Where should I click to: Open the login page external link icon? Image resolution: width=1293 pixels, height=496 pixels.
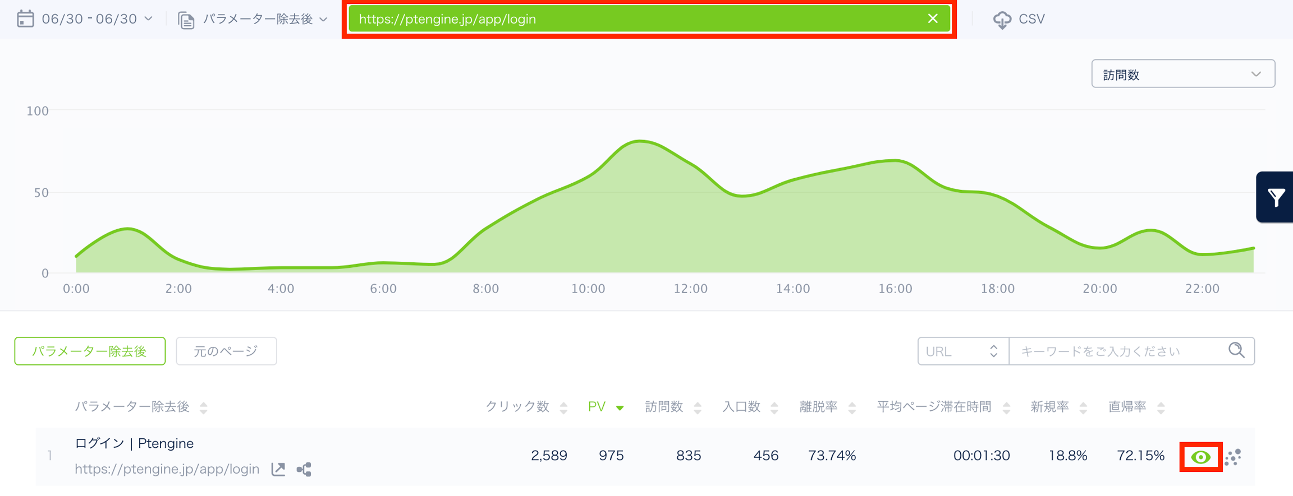[x=278, y=469]
